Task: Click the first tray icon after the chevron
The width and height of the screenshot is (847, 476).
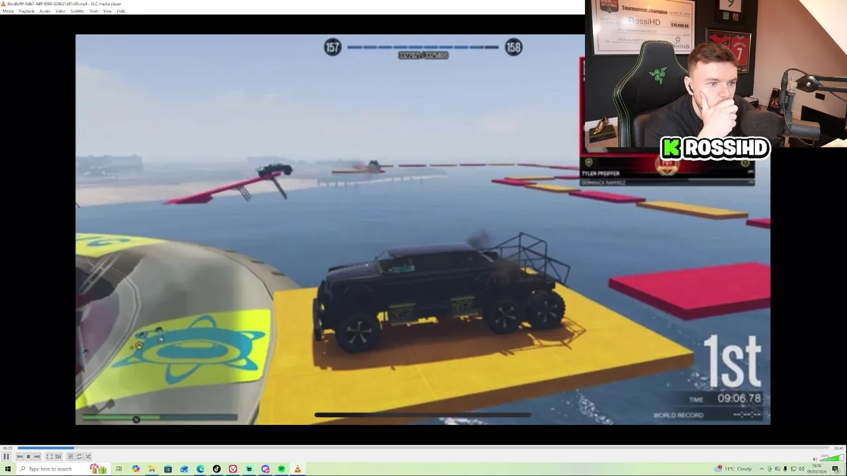Action: [x=770, y=469]
